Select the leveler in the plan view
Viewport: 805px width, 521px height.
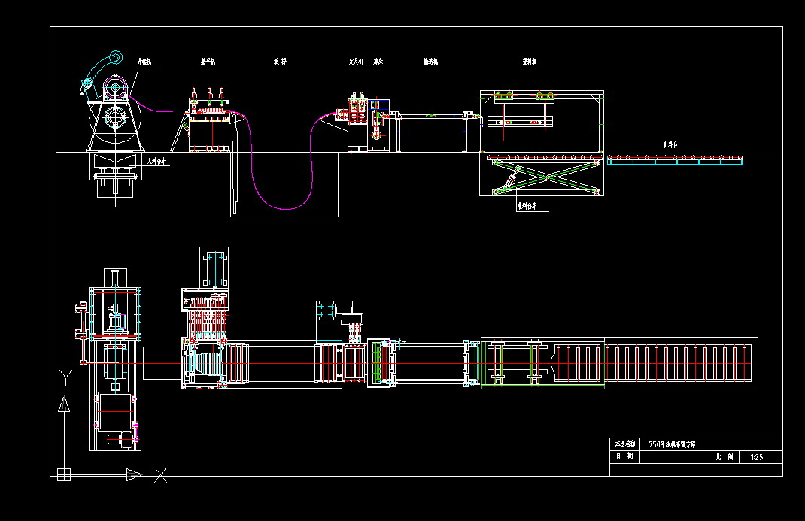[x=205, y=353]
